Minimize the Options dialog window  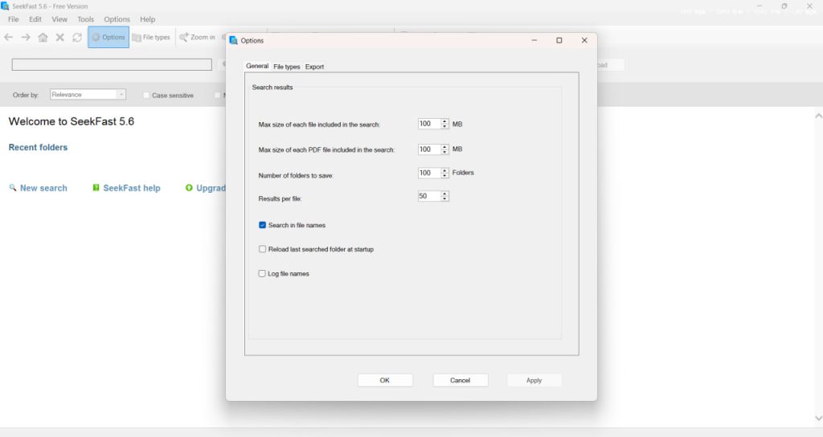(x=534, y=40)
